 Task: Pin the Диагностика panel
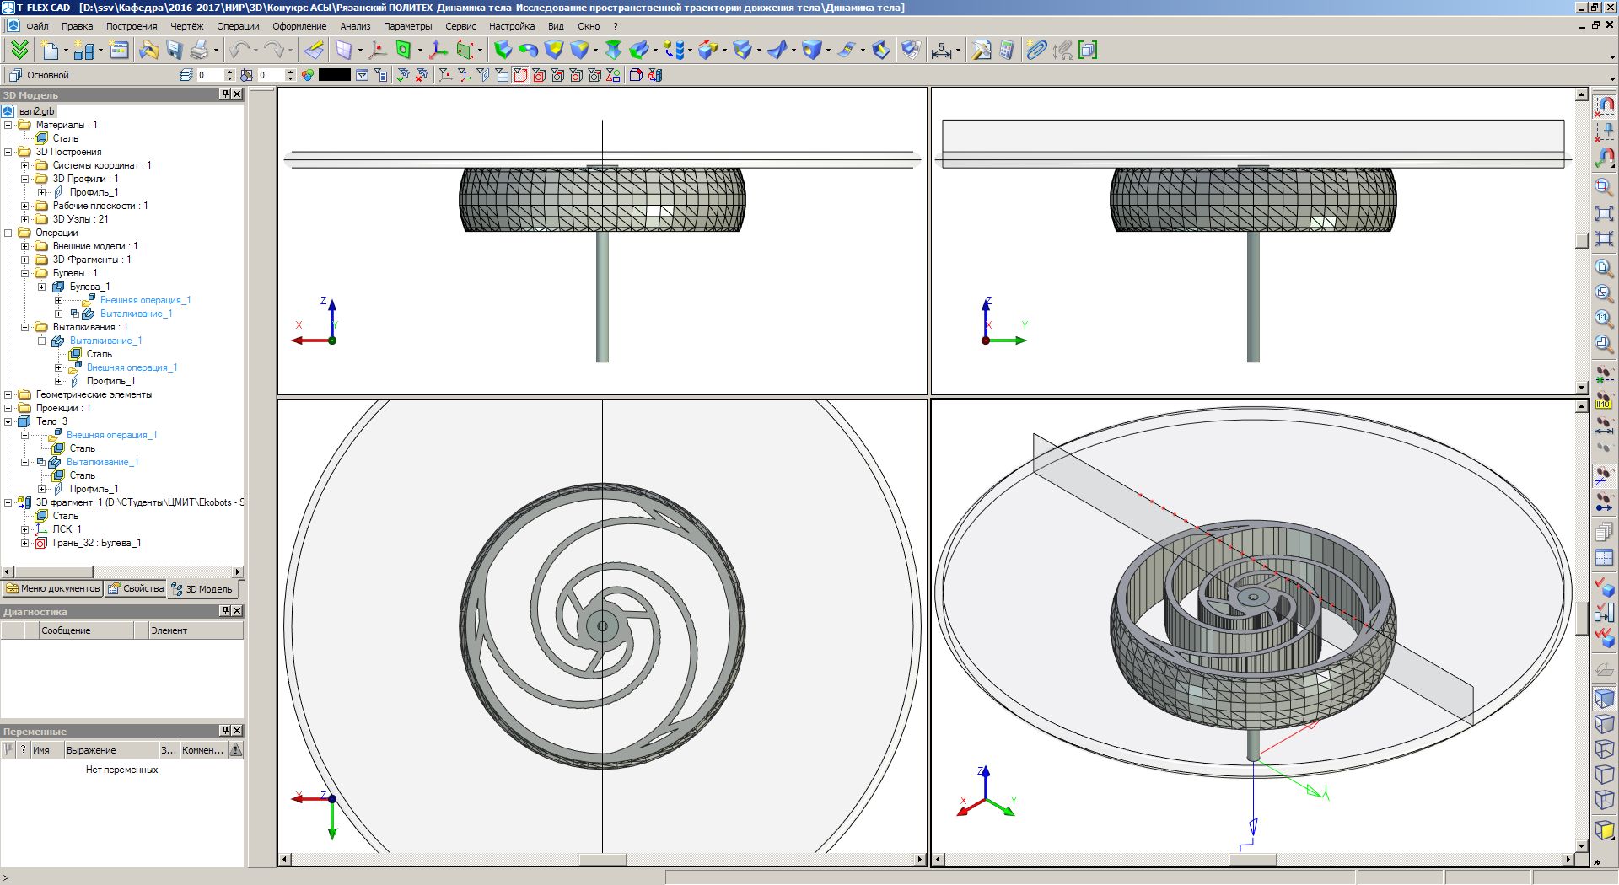225,611
